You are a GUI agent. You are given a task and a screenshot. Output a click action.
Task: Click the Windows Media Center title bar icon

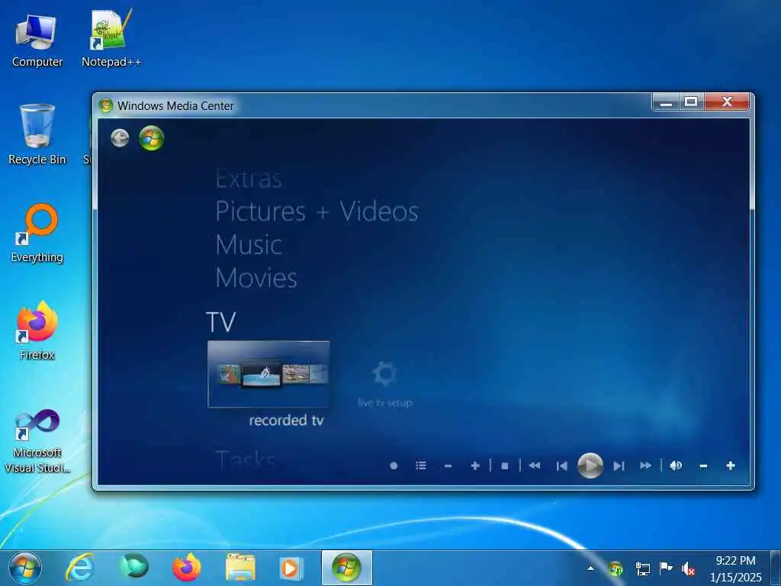click(x=105, y=105)
